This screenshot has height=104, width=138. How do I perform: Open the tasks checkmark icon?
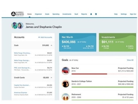pos(96,14)
